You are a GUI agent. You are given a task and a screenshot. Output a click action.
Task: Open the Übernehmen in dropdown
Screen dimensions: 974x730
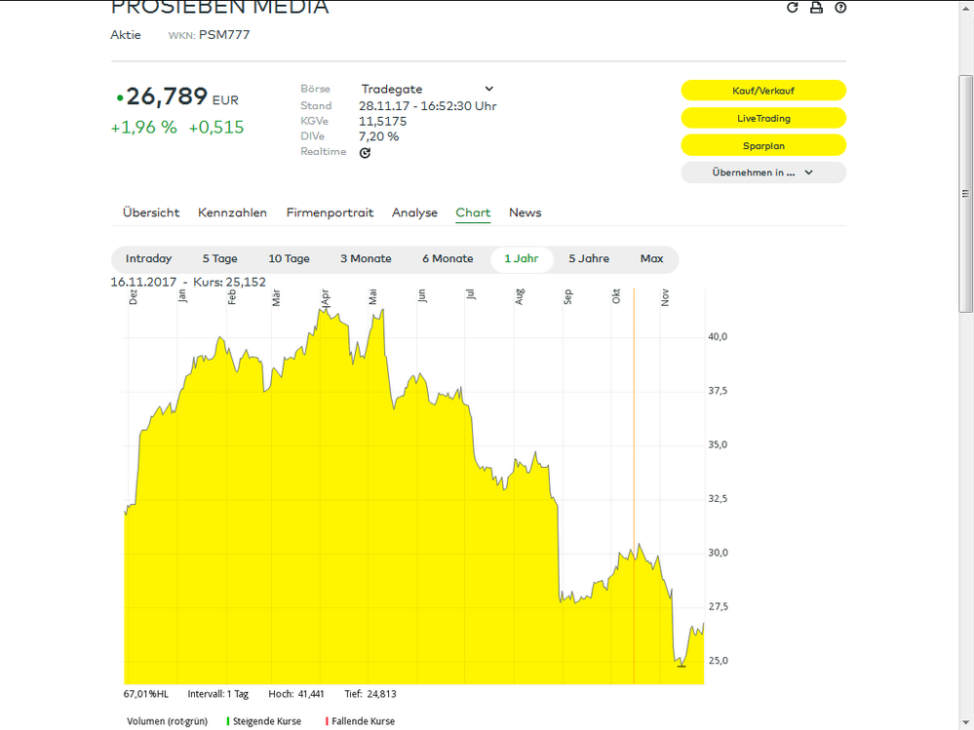tap(763, 173)
